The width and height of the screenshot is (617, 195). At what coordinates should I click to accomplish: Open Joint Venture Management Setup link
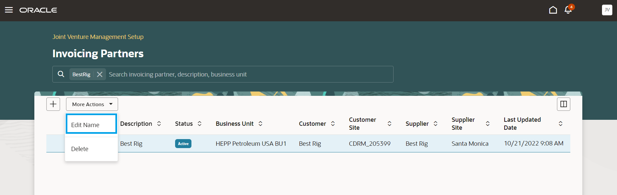98,37
